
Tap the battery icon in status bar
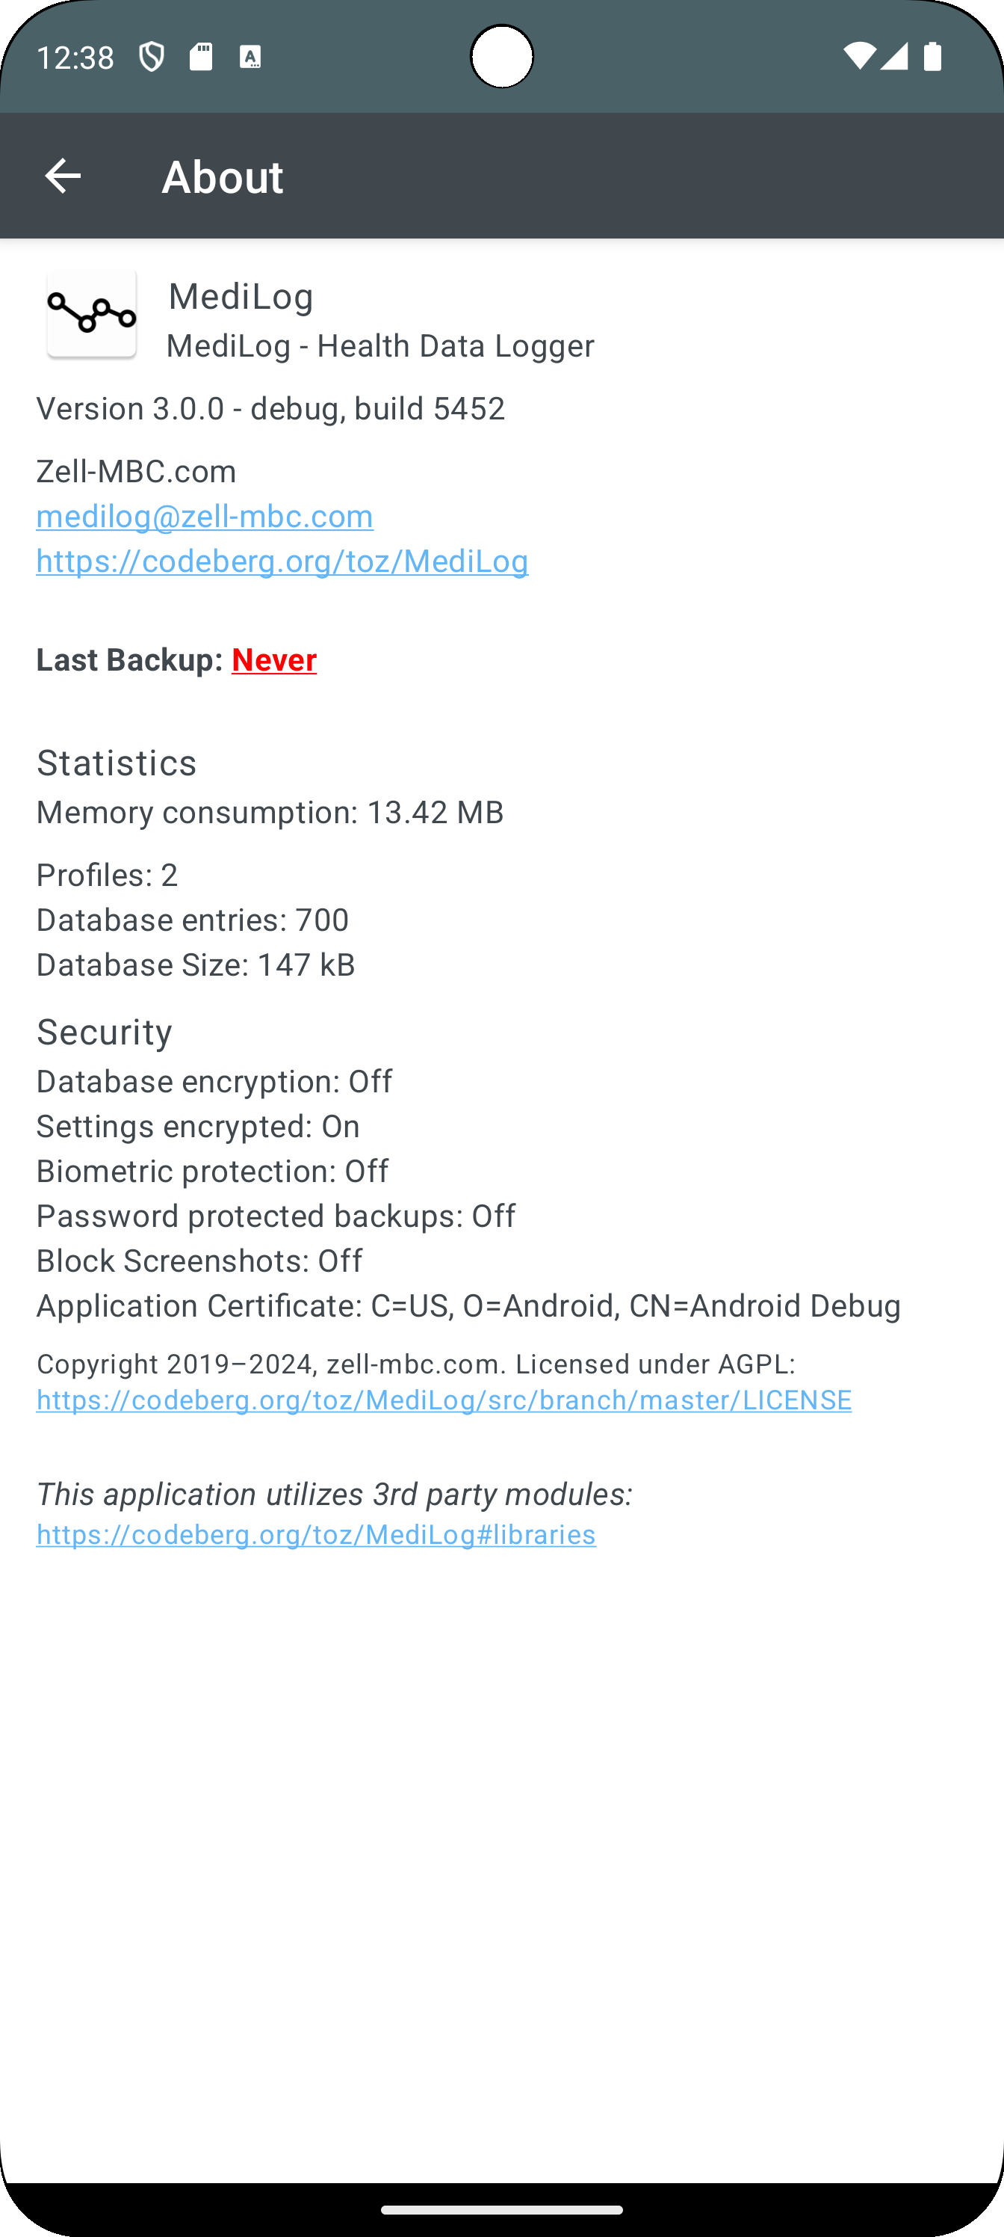[933, 56]
